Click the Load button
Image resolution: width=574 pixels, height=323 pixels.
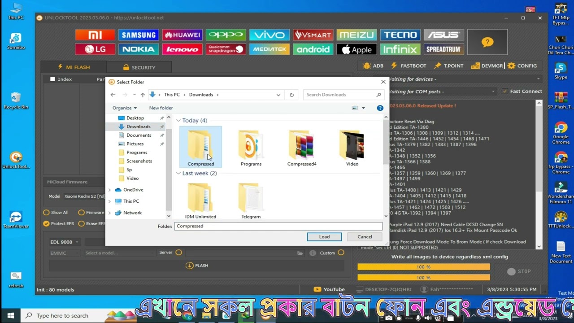[324, 237]
